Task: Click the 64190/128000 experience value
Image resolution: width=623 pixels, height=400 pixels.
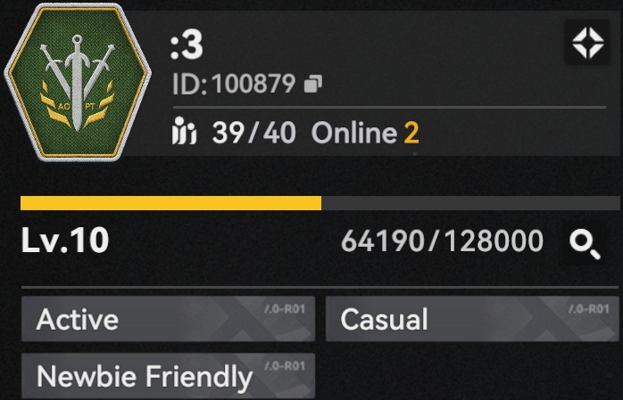Action: click(442, 241)
